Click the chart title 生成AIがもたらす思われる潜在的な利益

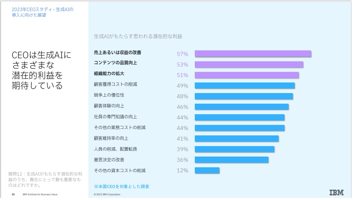coord(138,36)
